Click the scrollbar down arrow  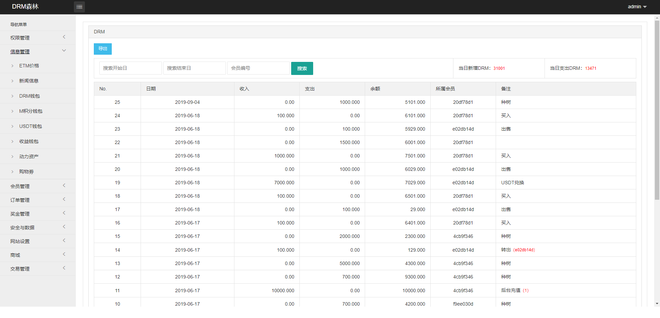(657, 304)
